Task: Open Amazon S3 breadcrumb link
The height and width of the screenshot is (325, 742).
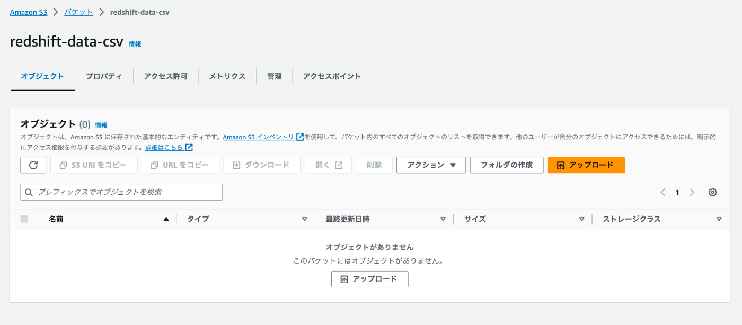Action: coord(29,12)
